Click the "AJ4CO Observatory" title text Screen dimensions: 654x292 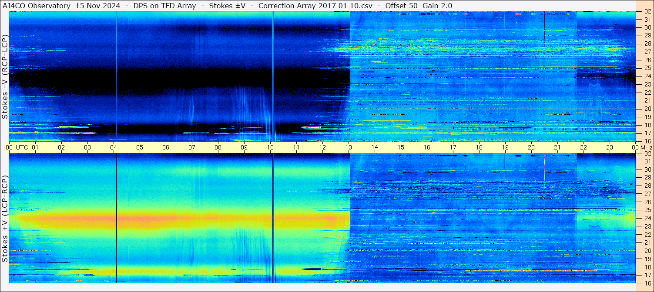coord(36,6)
